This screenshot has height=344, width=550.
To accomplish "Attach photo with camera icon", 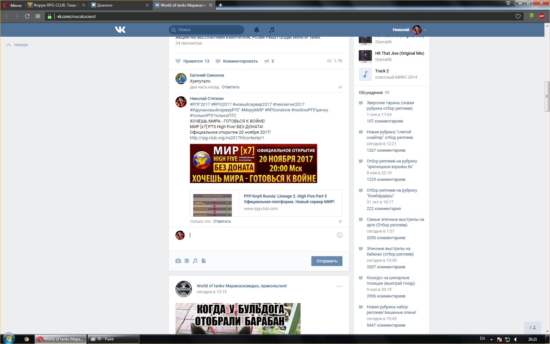I will pos(178,261).
